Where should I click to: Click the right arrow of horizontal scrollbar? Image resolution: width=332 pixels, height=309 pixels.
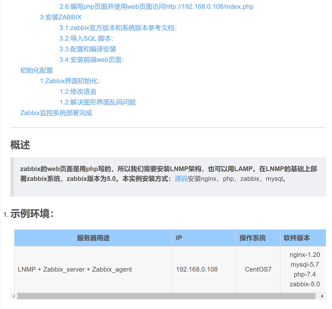coord(322,296)
